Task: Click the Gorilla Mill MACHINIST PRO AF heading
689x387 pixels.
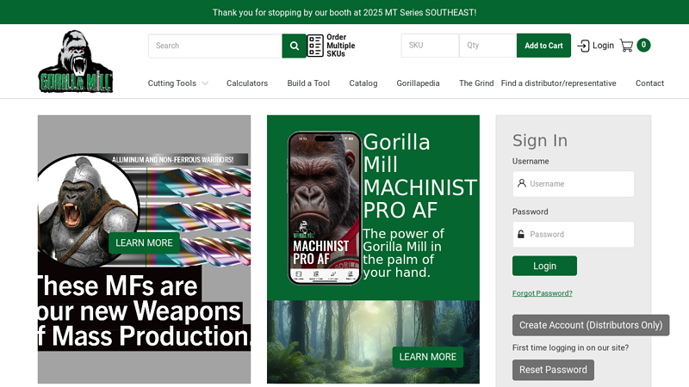Action: pyautogui.click(x=419, y=176)
